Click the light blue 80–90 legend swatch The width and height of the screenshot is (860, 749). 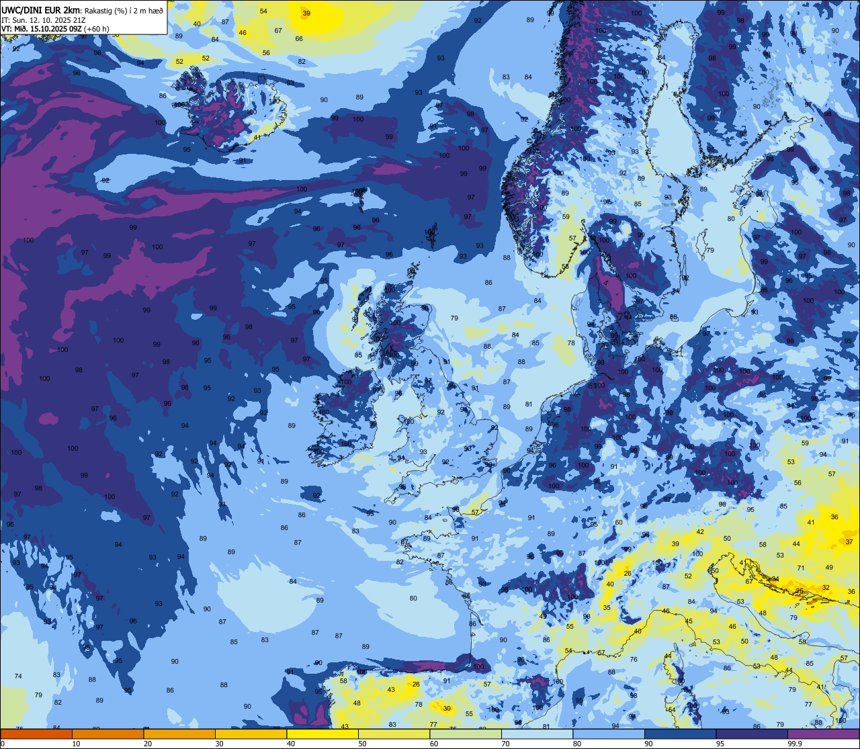pos(609,734)
